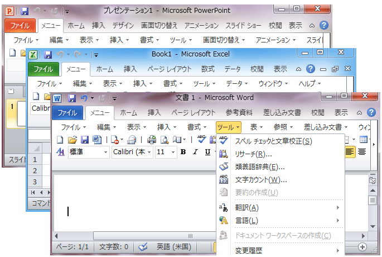Open the font size 11 dropdown
The image size is (382, 257).
[x=173, y=152]
